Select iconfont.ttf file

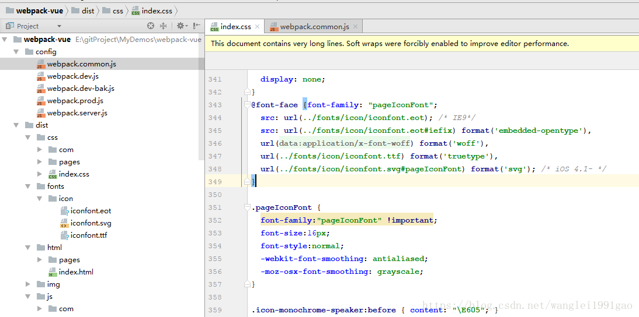tap(88, 235)
